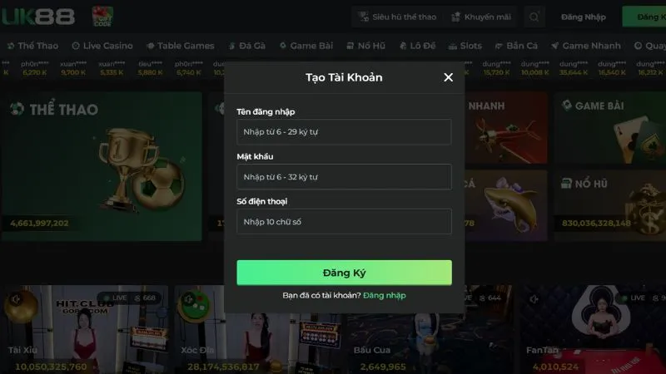Viewport: 666px width, 374px height.
Task: Open the Khuyến mãi promotions shortcut
Action: 481,17
